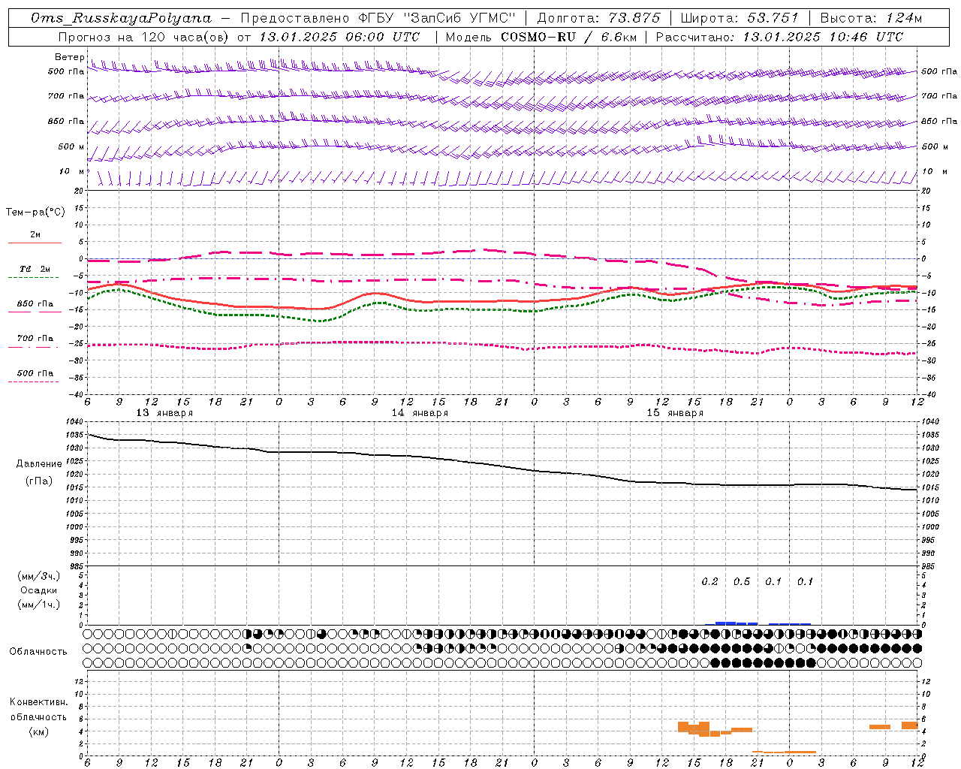Click the 0.2 precipitation value

(709, 582)
